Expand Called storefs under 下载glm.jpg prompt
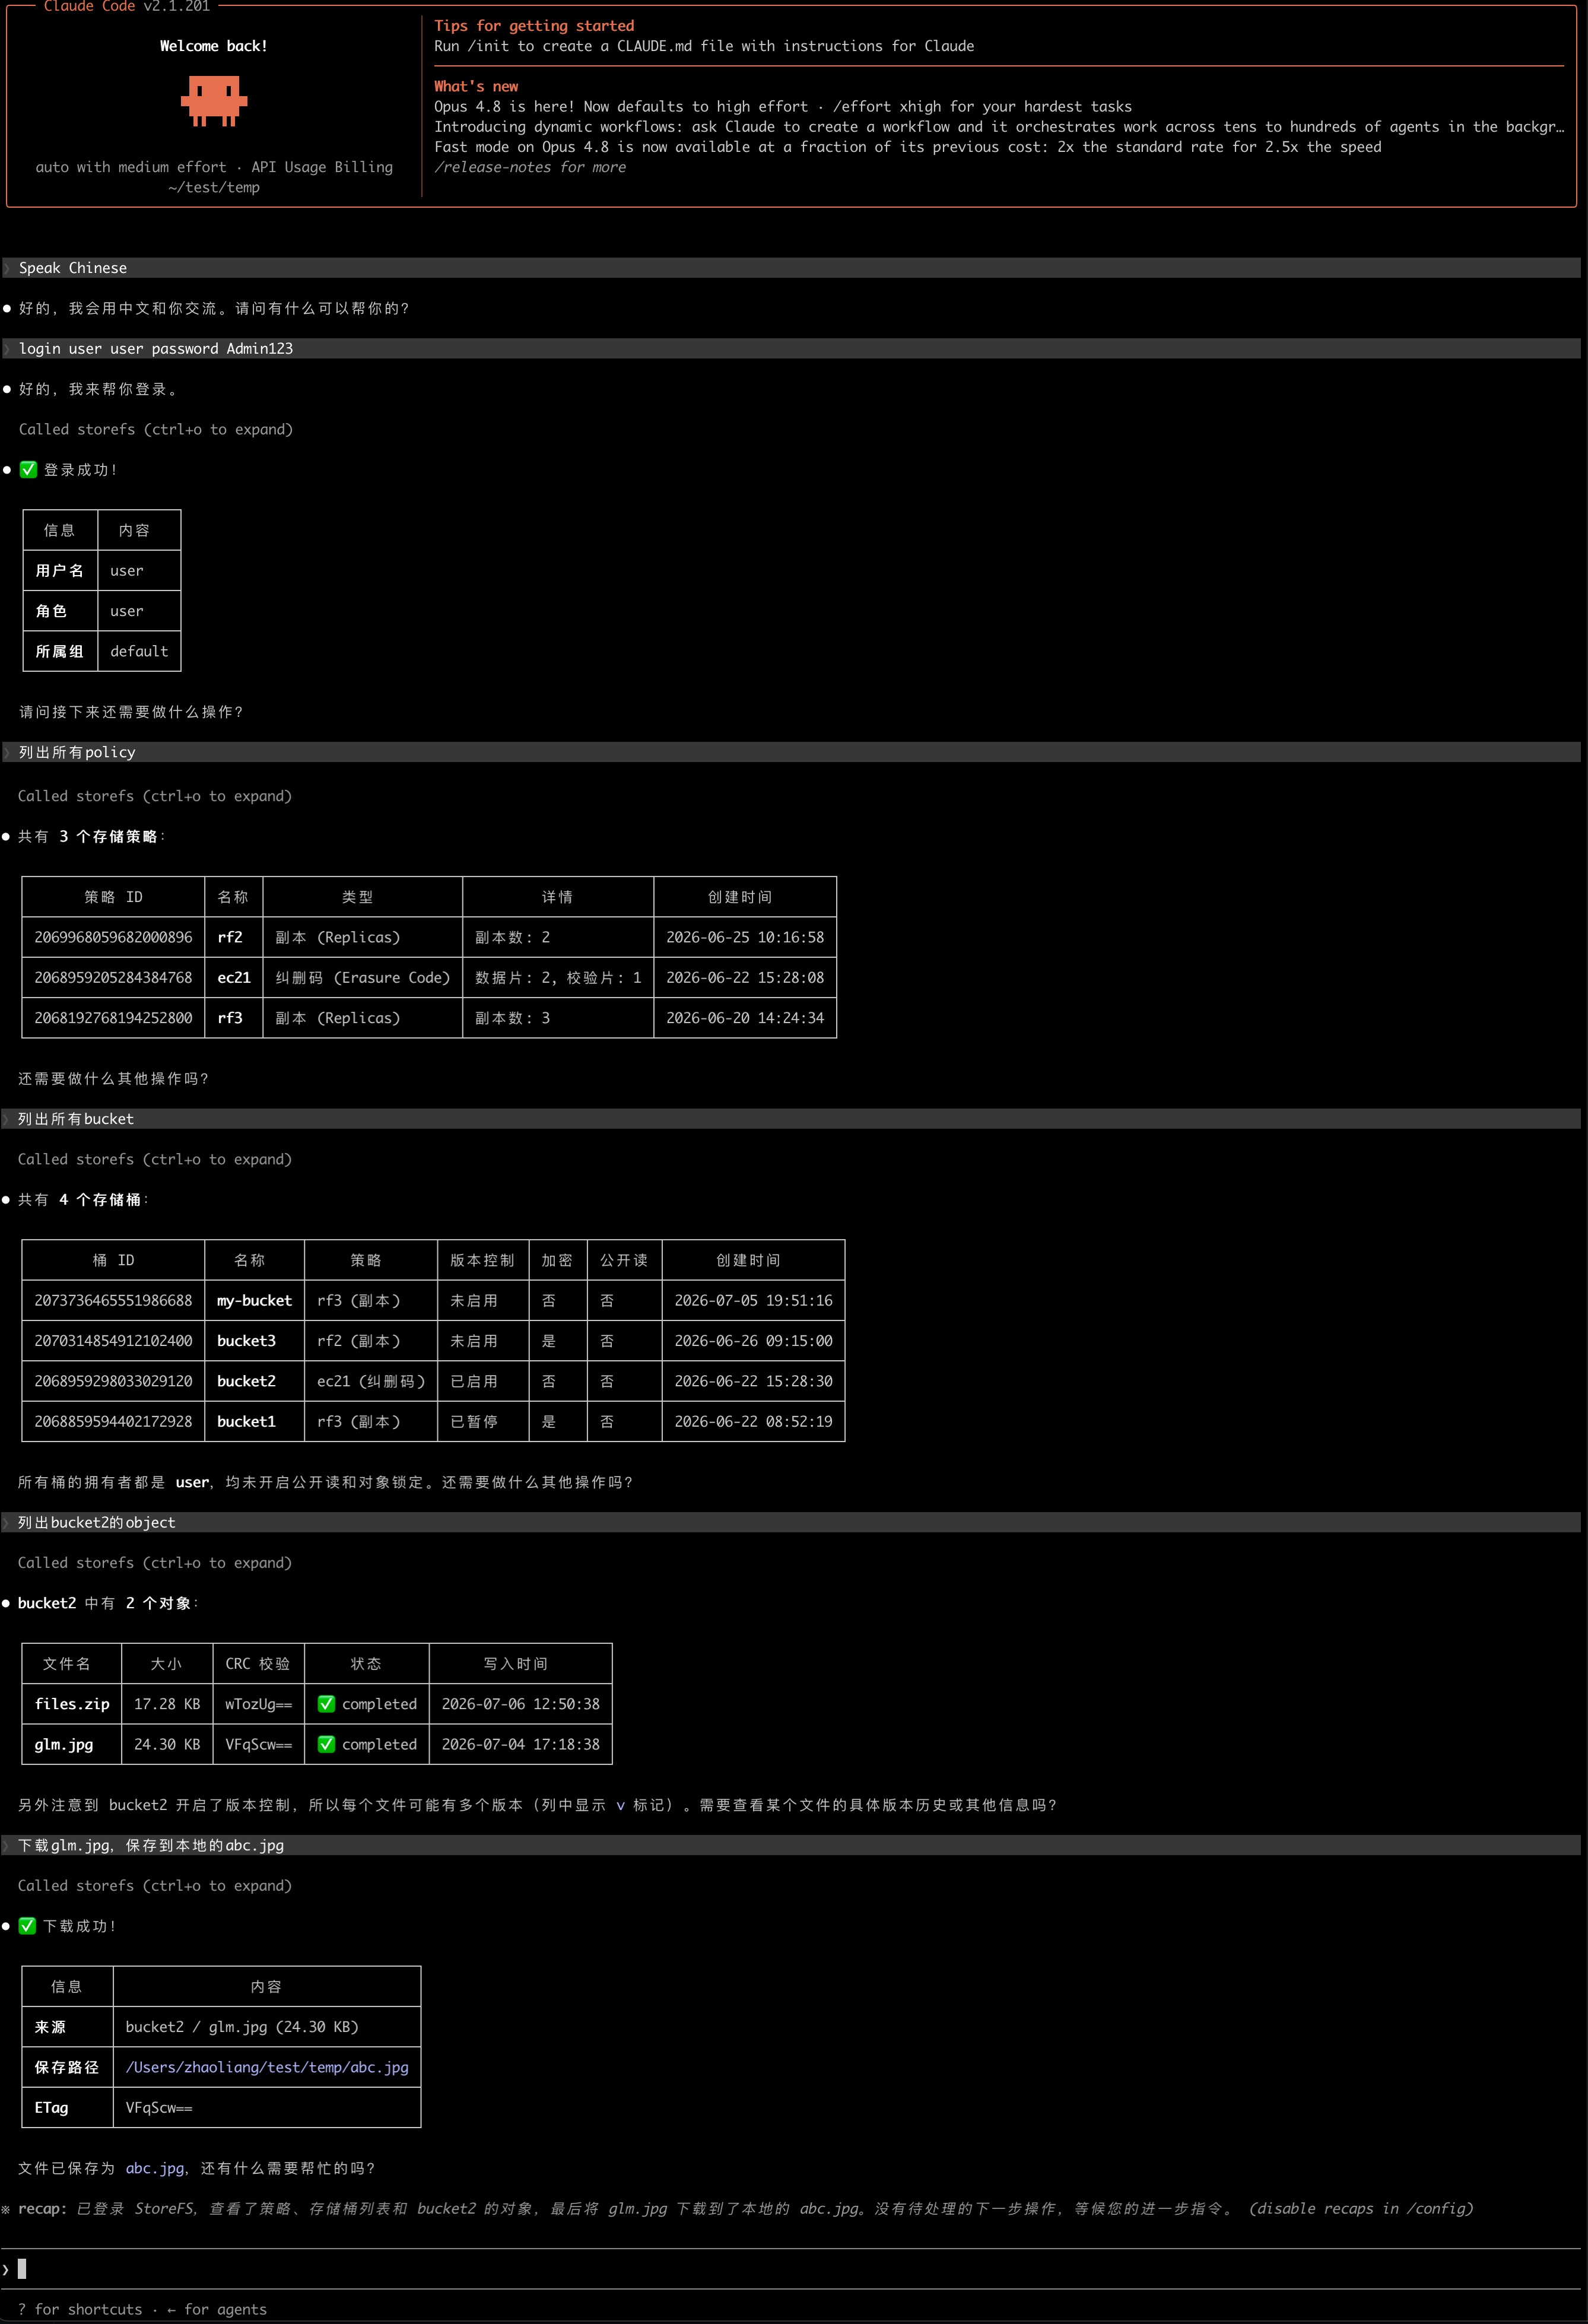This screenshot has width=1588, height=2324. coord(155,1885)
